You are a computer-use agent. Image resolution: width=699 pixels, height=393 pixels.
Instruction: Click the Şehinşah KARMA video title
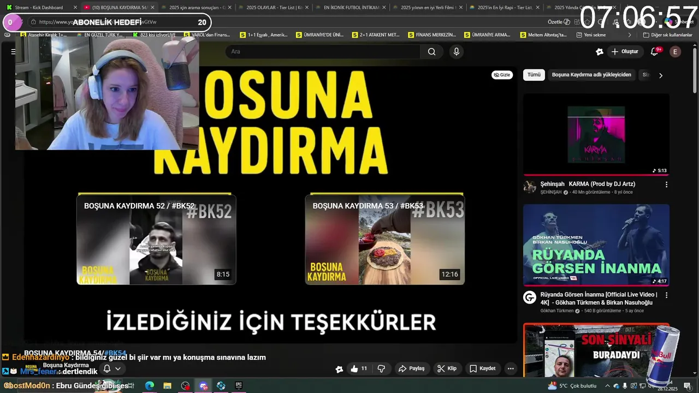coord(588,184)
